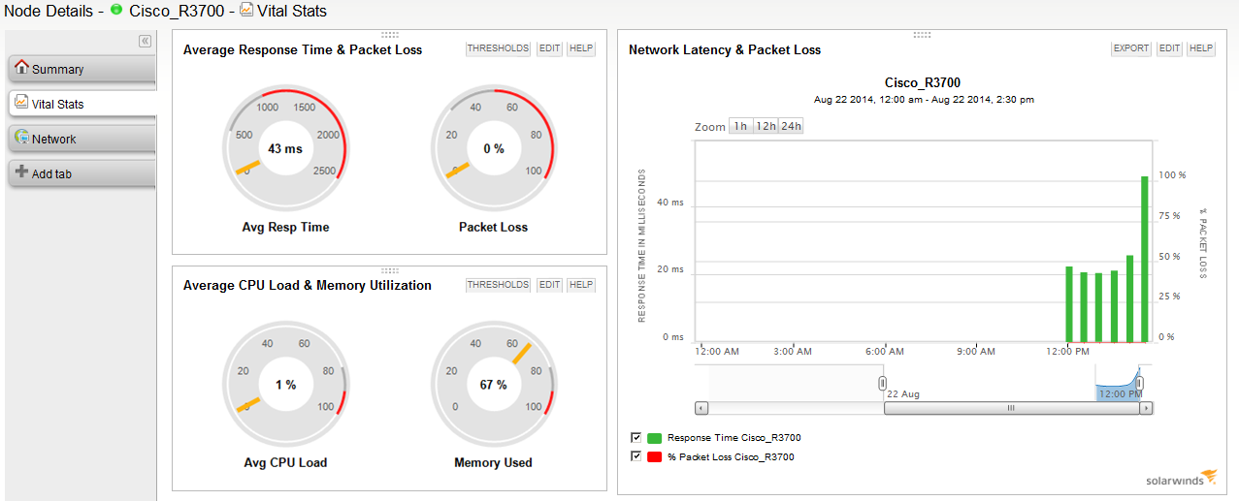Set chart zoom to 1h
Image resolution: width=1239 pixels, height=501 pixels.
tap(740, 126)
